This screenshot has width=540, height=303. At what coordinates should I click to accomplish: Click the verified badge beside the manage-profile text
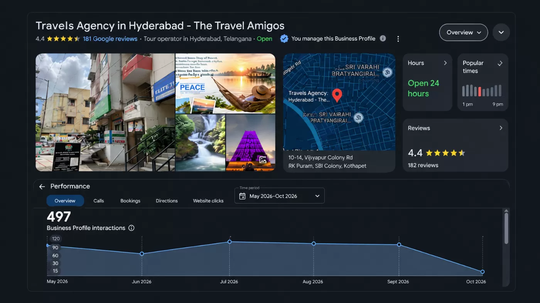[x=284, y=39]
